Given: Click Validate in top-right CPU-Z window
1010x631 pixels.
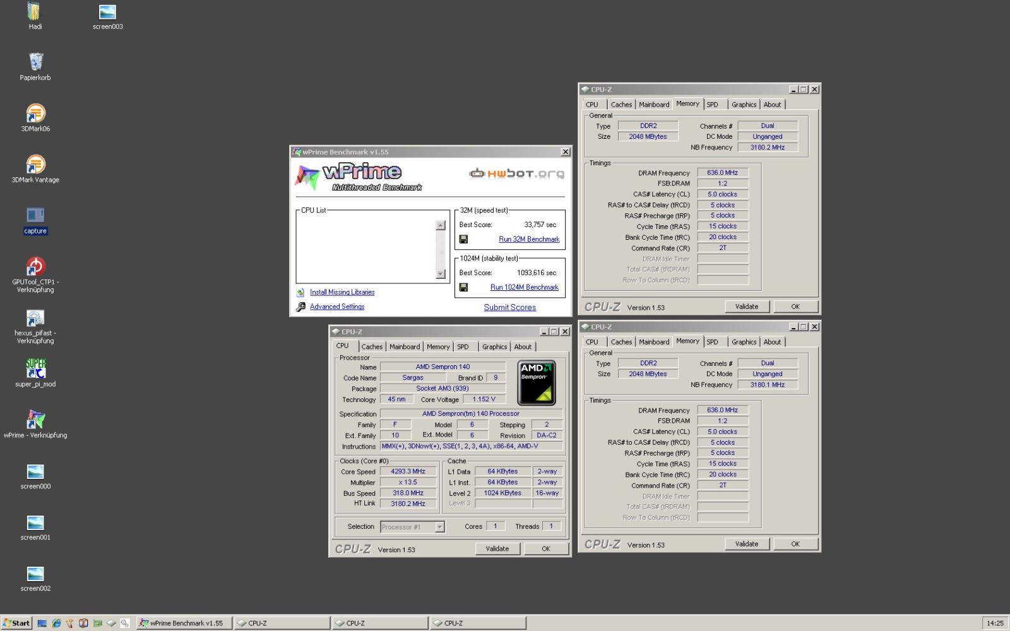Looking at the screenshot, I should point(747,307).
